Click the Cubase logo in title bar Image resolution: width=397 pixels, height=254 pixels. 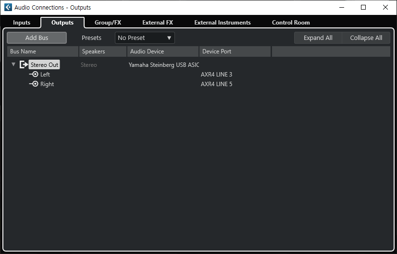pos(8,7)
